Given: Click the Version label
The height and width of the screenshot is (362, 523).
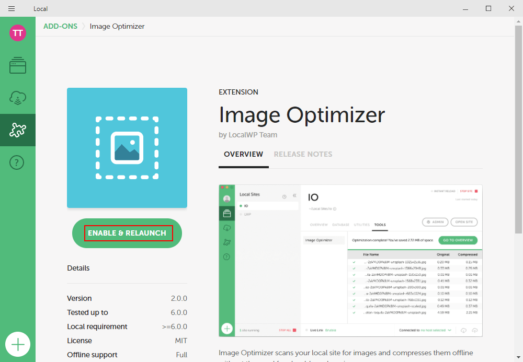Looking at the screenshot, I should click(x=79, y=298).
